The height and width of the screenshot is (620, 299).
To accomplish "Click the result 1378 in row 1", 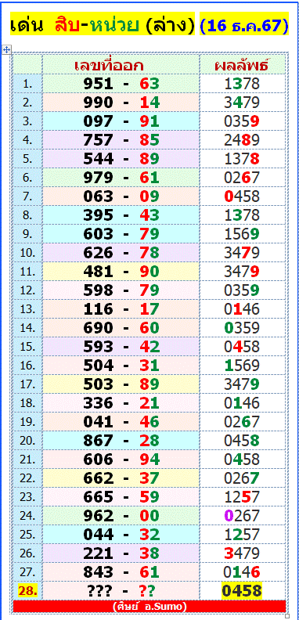I will coord(242,84).
